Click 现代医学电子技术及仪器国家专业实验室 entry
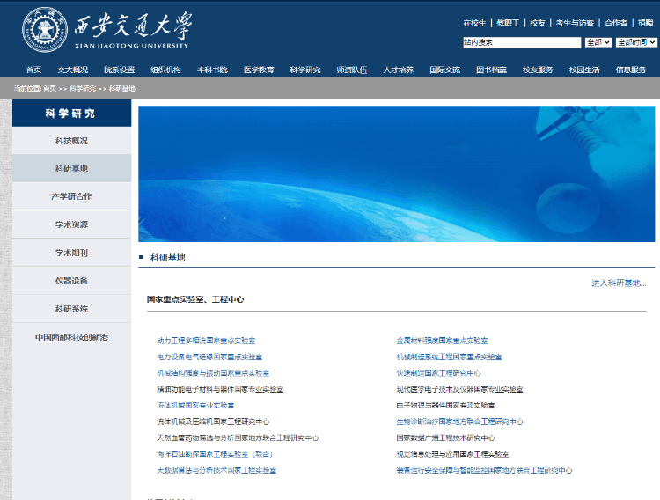This screenshot has height=500, width=660. [459, 389]
